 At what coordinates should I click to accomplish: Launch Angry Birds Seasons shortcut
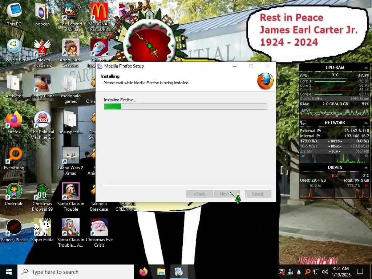click(x=71, y=53)
